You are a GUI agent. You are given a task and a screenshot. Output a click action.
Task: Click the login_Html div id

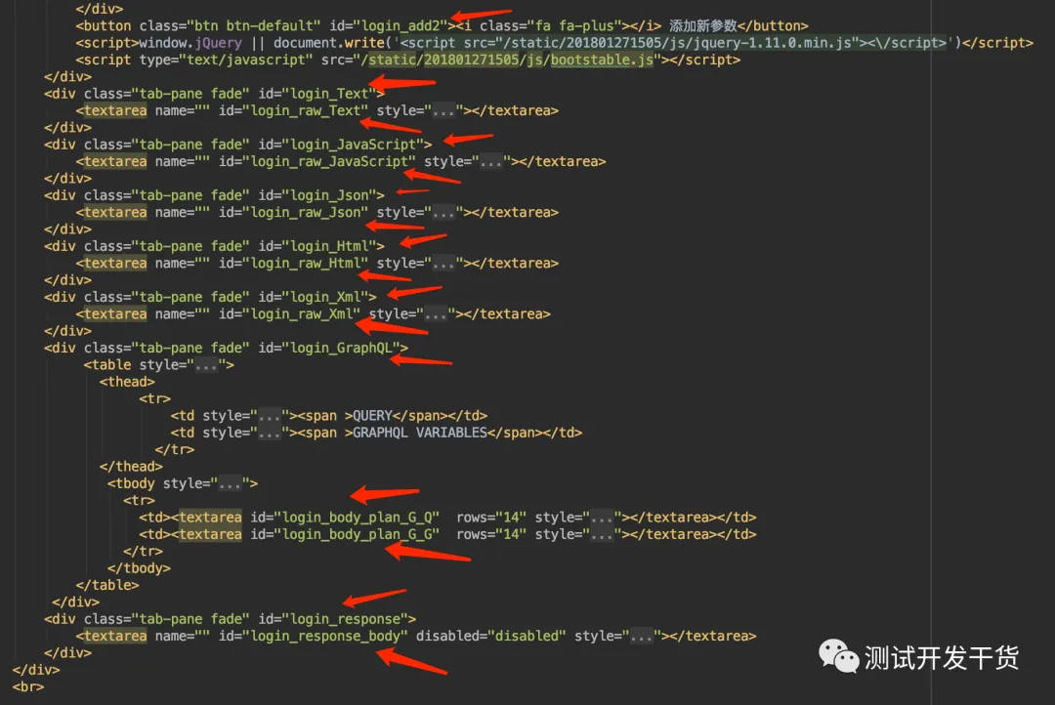(x=330, y=246)
